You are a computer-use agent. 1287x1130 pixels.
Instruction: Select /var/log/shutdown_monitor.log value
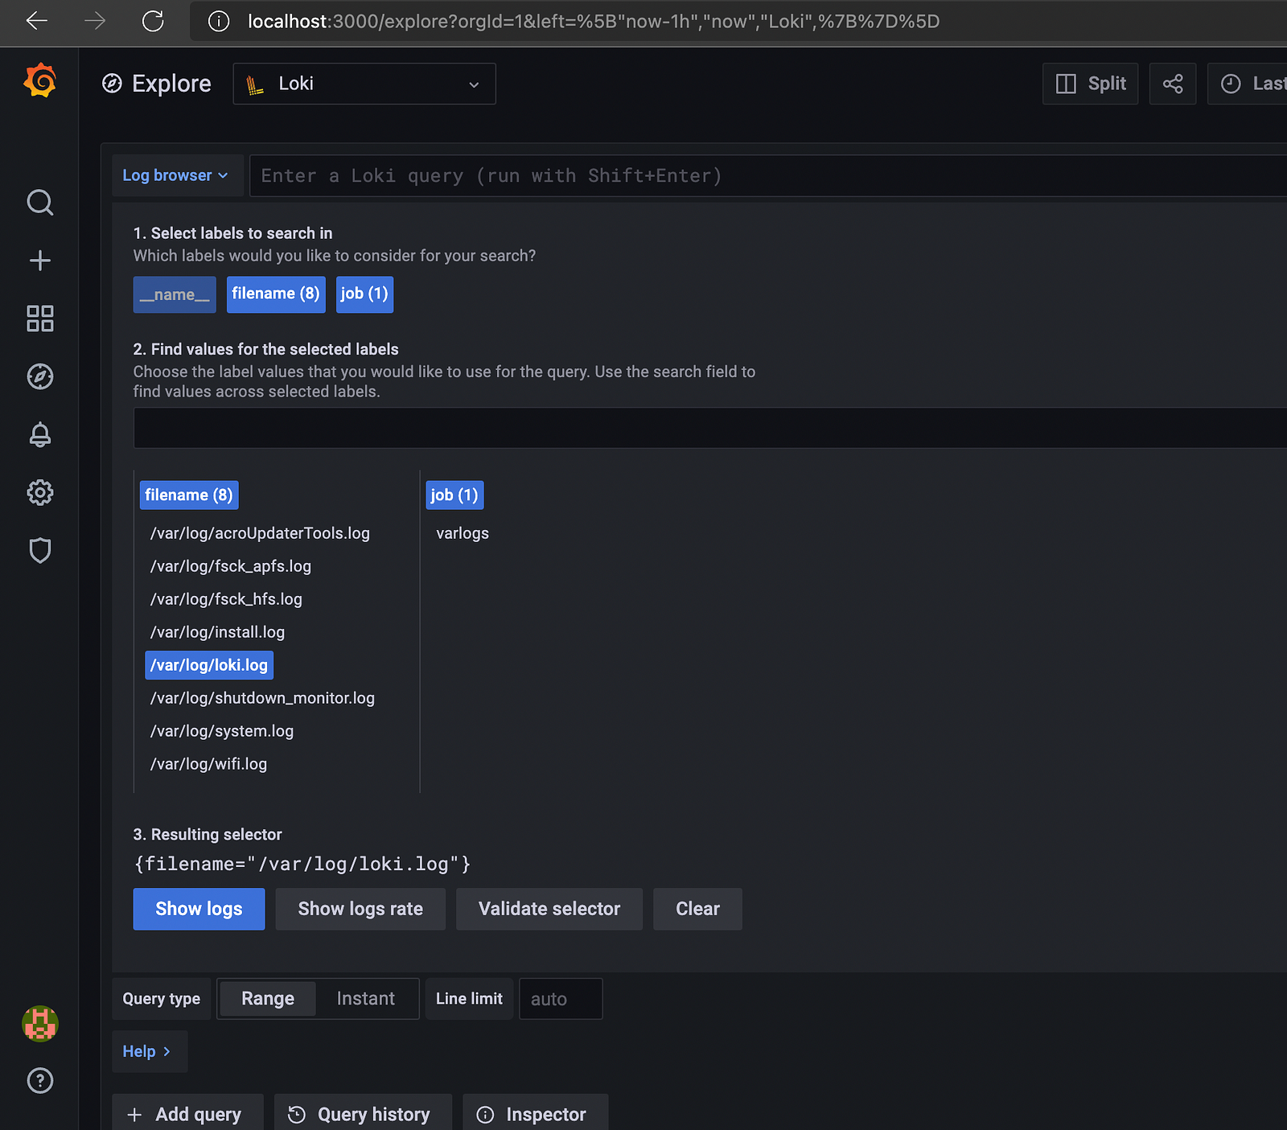tap(262, 698)
